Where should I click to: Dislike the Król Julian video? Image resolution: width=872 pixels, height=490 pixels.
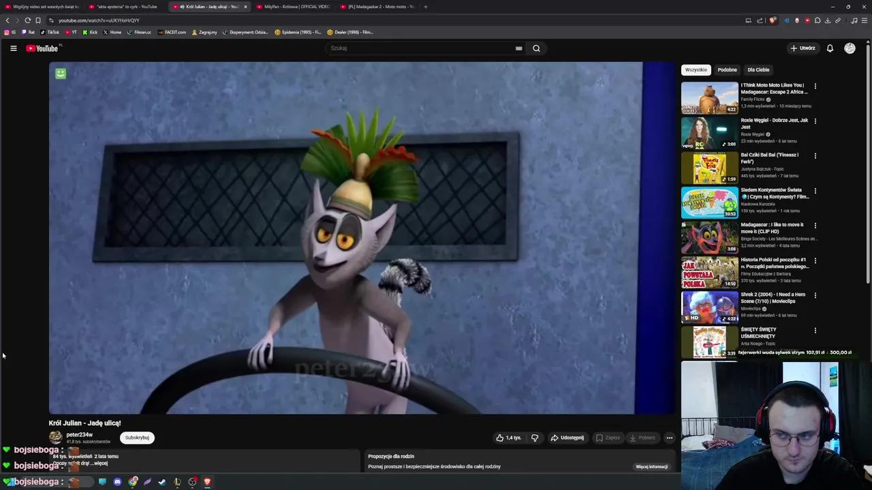click(x=535, y=438)
